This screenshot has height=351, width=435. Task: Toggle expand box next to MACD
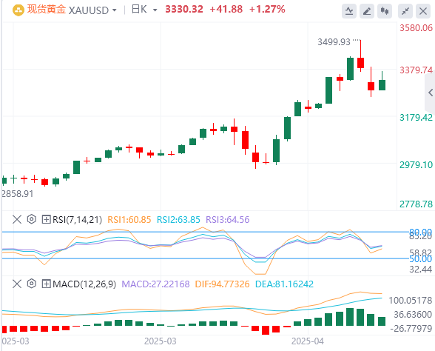[46, 284]
